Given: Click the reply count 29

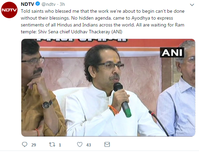Looking at the screenshot, I should [x=34, y=145].
